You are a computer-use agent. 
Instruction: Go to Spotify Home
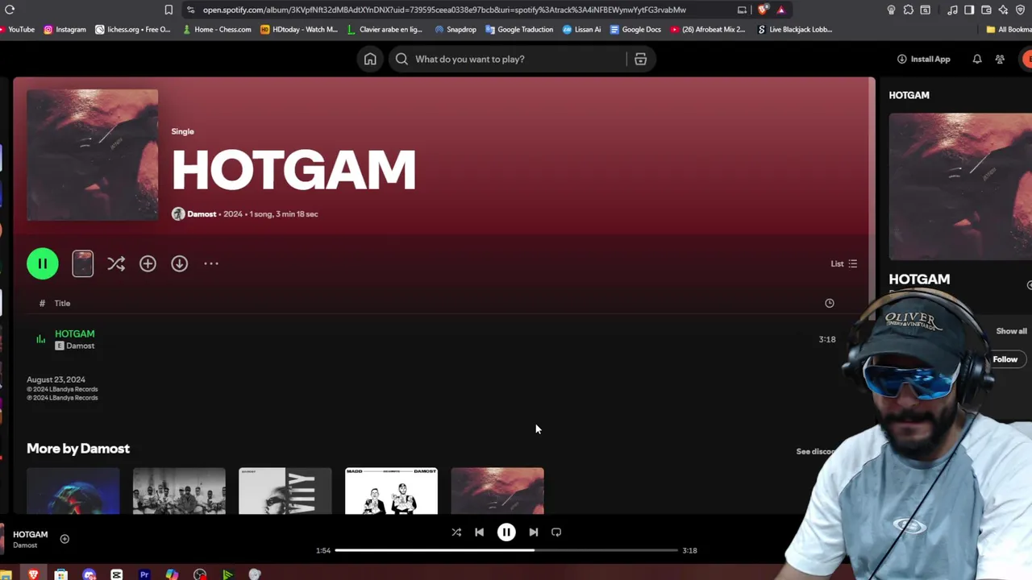(370, 59)
